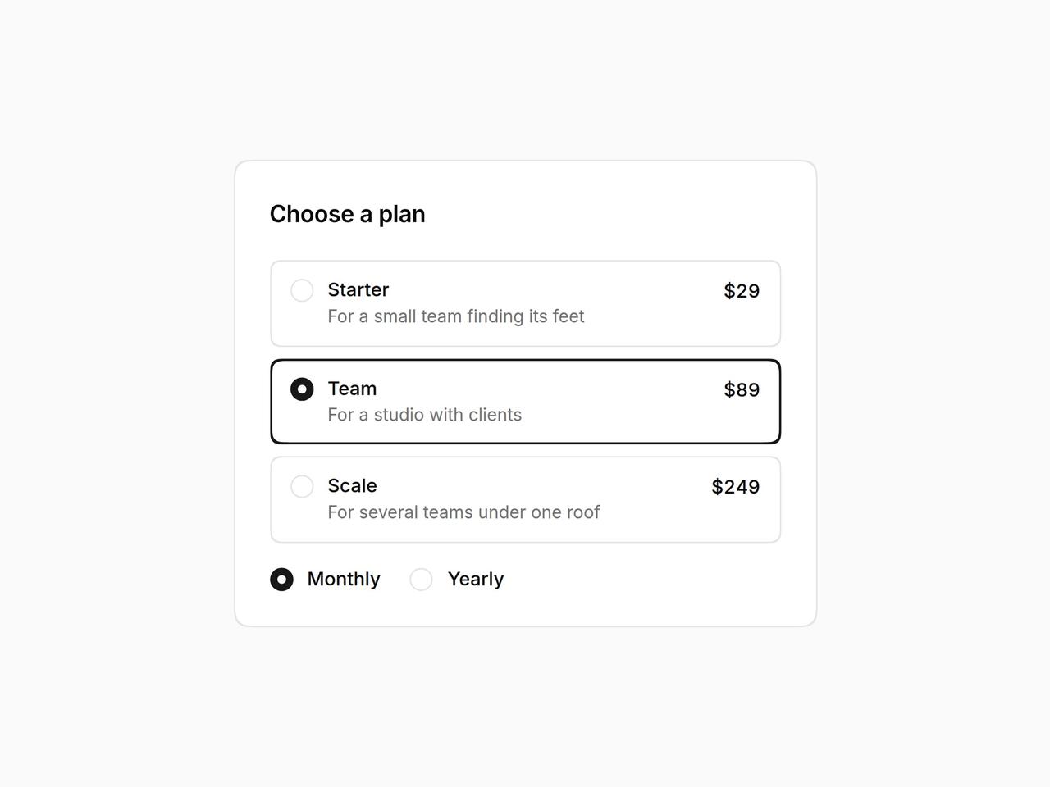
Task: Click the $249 price on Scale
Action: [736, 487]
